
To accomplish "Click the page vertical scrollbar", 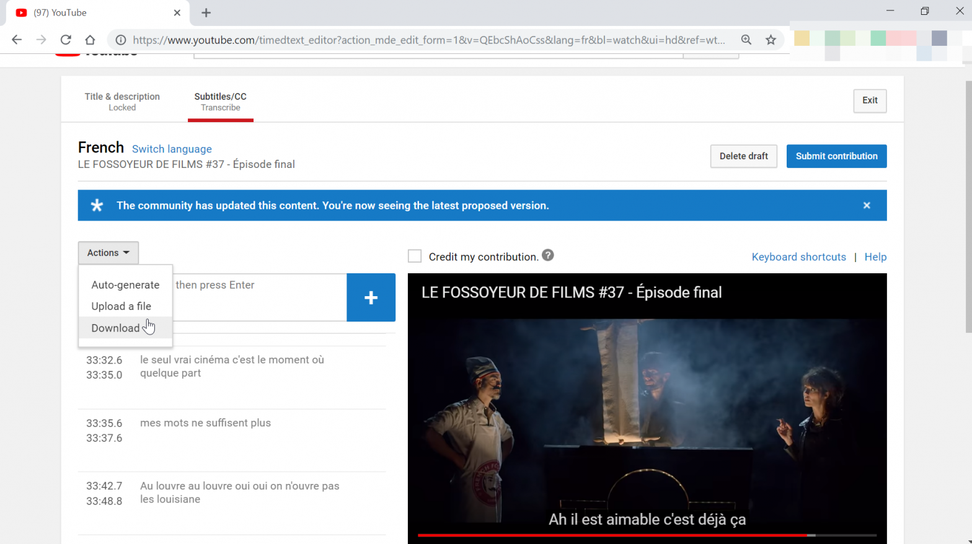I will tap(968, 208).
